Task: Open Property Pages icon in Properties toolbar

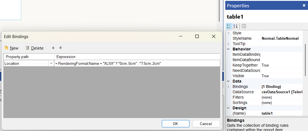Action: coord(244,26)
